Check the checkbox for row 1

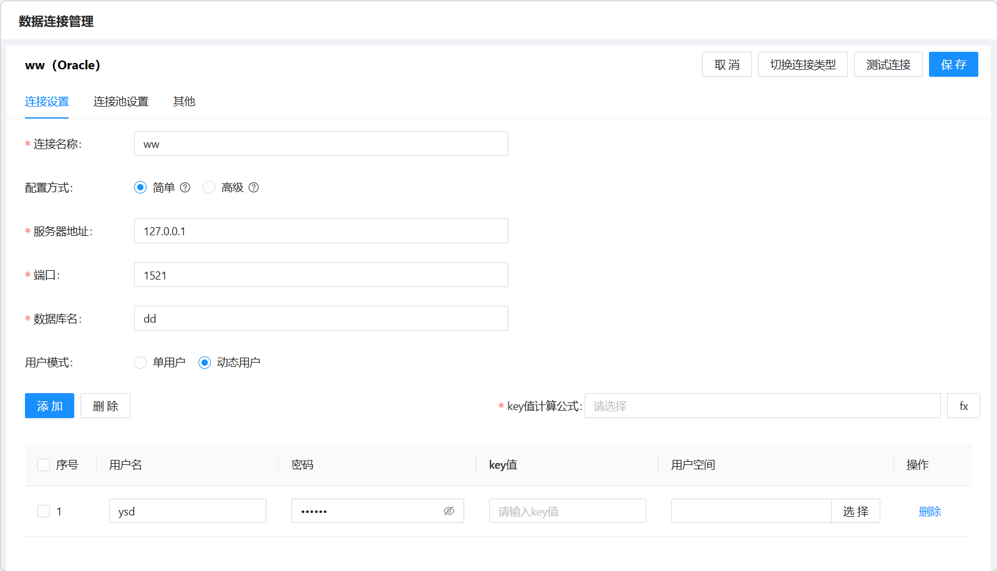coord(44,511)
